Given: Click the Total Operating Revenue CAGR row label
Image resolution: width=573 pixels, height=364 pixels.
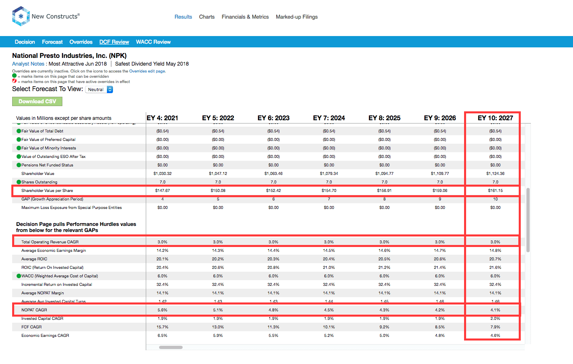Looking at the screenshot, I should [50, 242].
